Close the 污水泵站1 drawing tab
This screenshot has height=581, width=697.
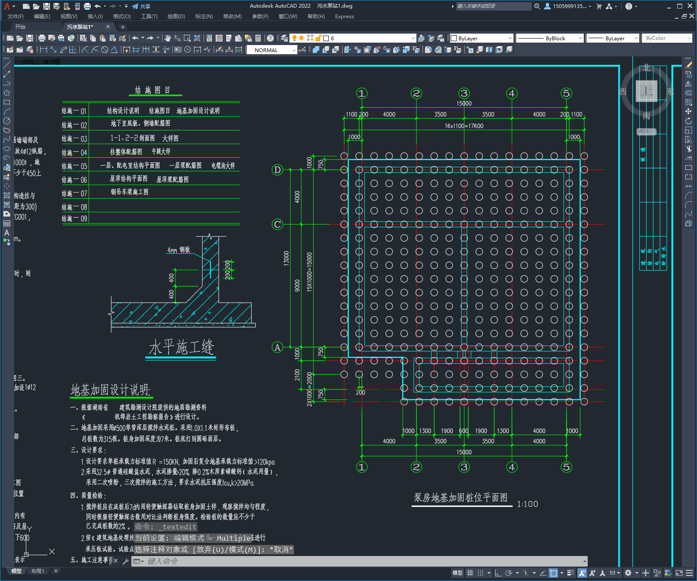[108, 27]
